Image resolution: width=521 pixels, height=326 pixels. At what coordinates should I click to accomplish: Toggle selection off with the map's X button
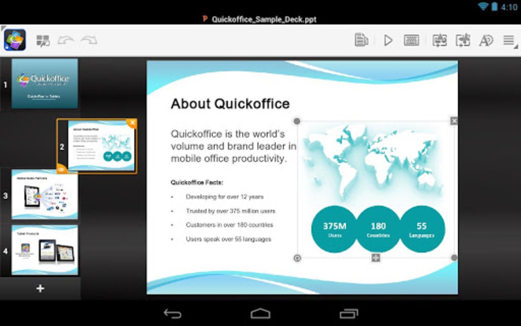click(x=454, y=121)
